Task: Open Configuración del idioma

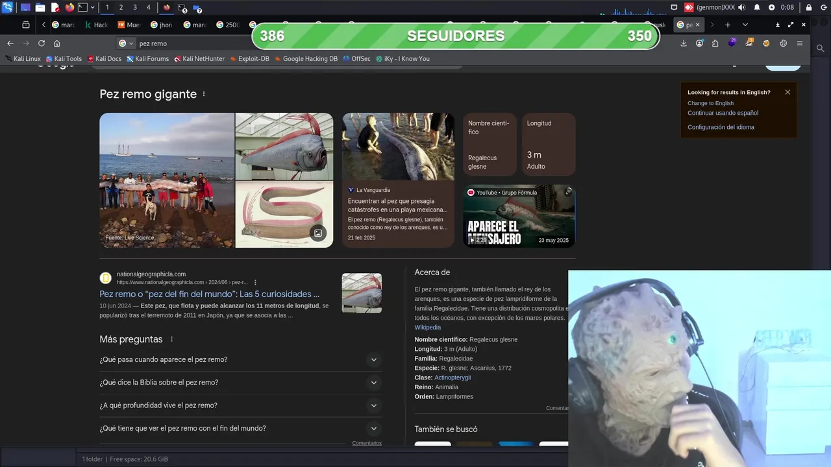Action: [721, 127]
